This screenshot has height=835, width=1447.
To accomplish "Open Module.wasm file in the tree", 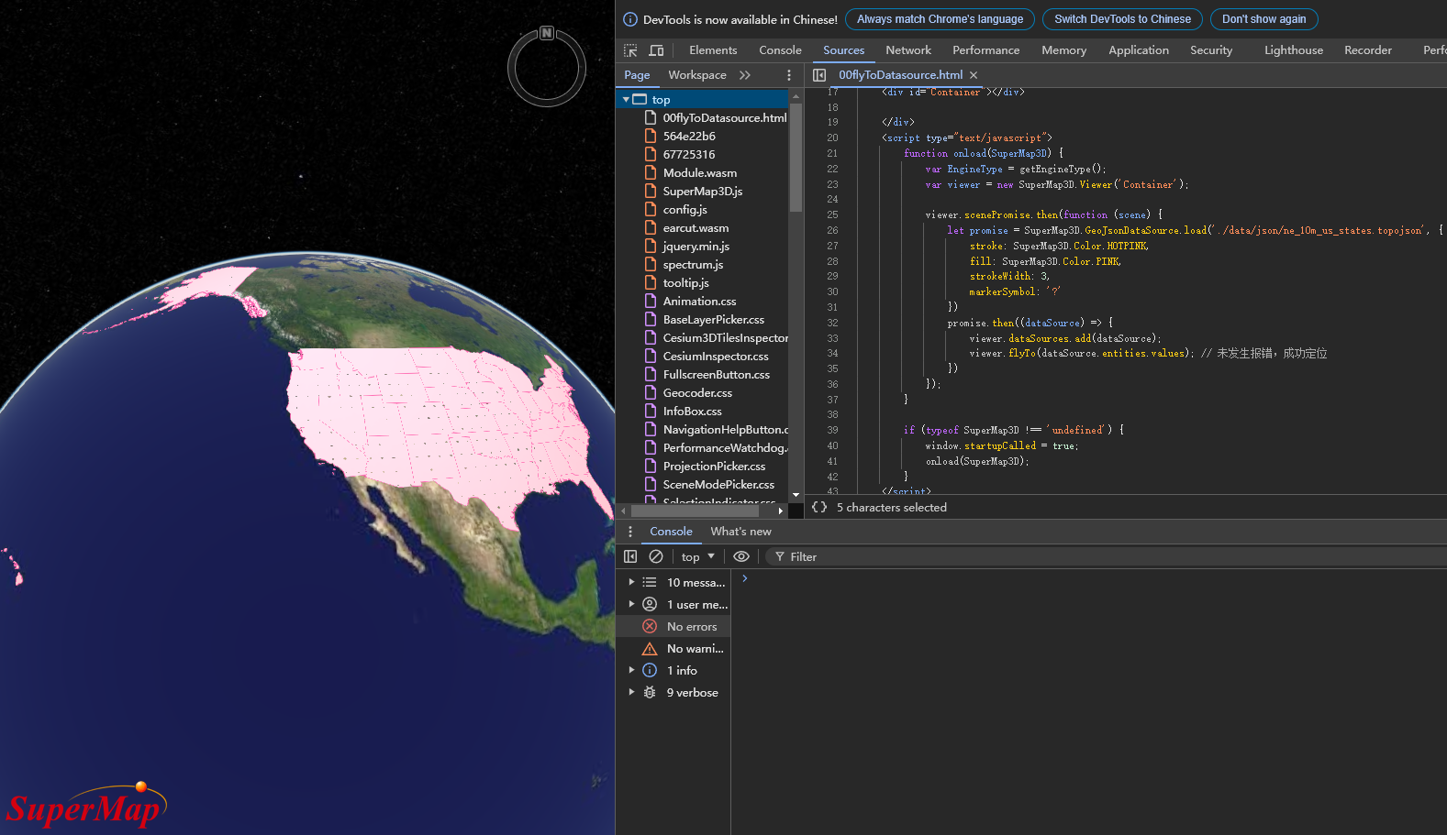I will pyautogui.click(x=700, y=173).
